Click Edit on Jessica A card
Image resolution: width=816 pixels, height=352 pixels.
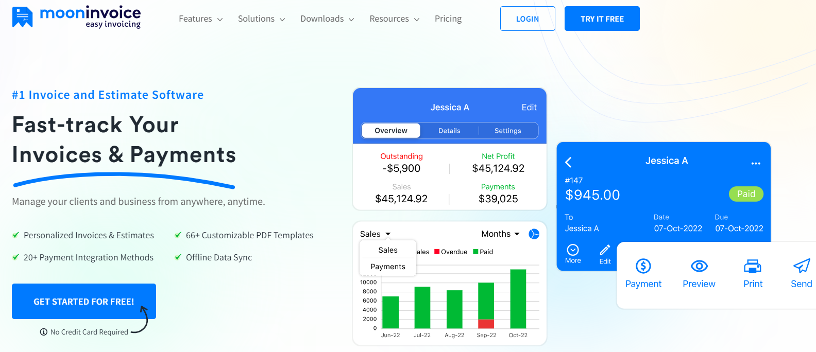tap(529, 107)
